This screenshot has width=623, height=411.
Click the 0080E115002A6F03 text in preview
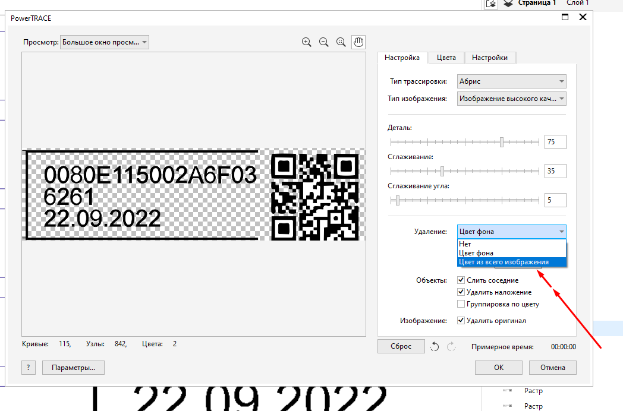tap(150, 175)
